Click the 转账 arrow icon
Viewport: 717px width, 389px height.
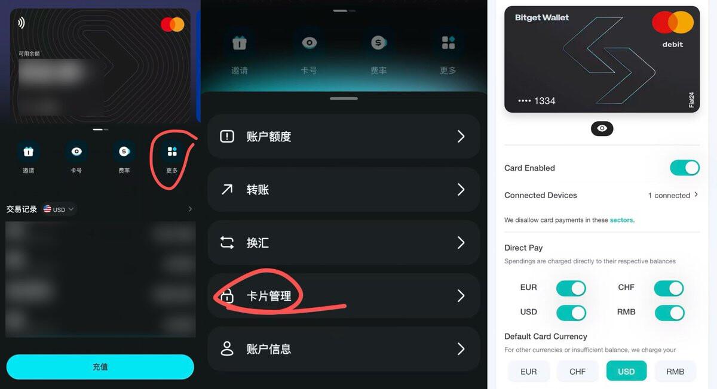tap(227, 190)
